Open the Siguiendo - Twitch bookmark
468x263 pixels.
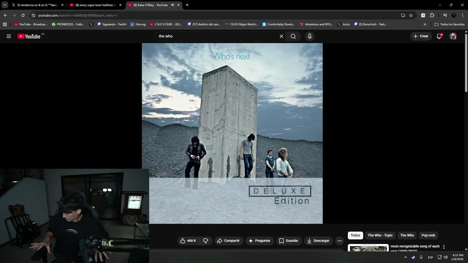pyautogui.click(x=112, y=24)
